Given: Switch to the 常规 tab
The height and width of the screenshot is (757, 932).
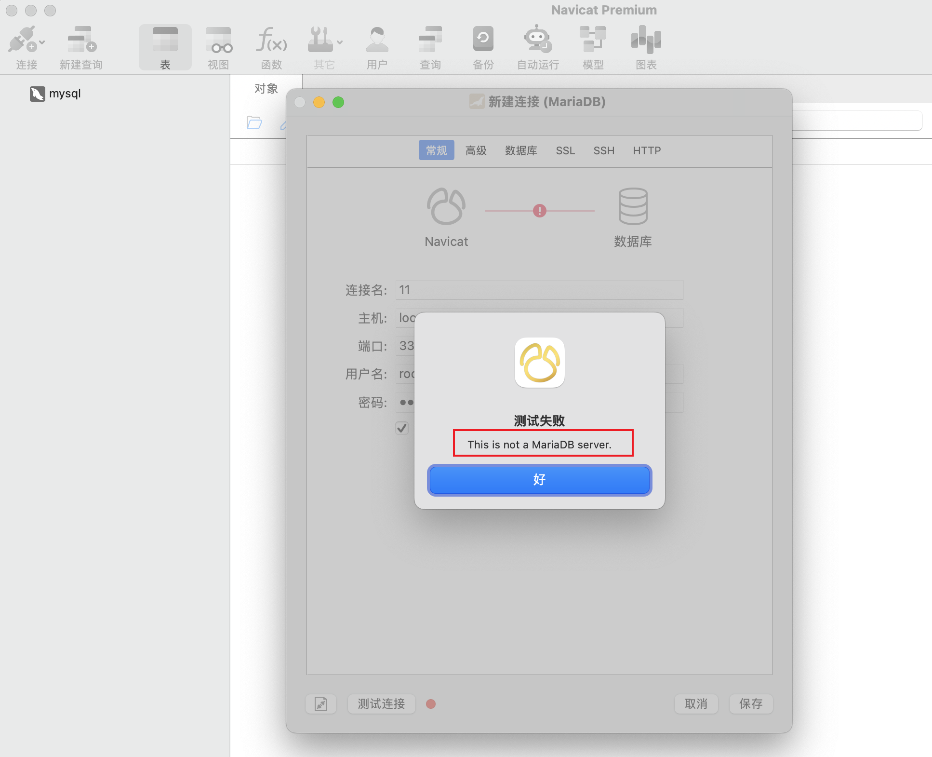Looking at the screenshot, I should pos(437,150).
